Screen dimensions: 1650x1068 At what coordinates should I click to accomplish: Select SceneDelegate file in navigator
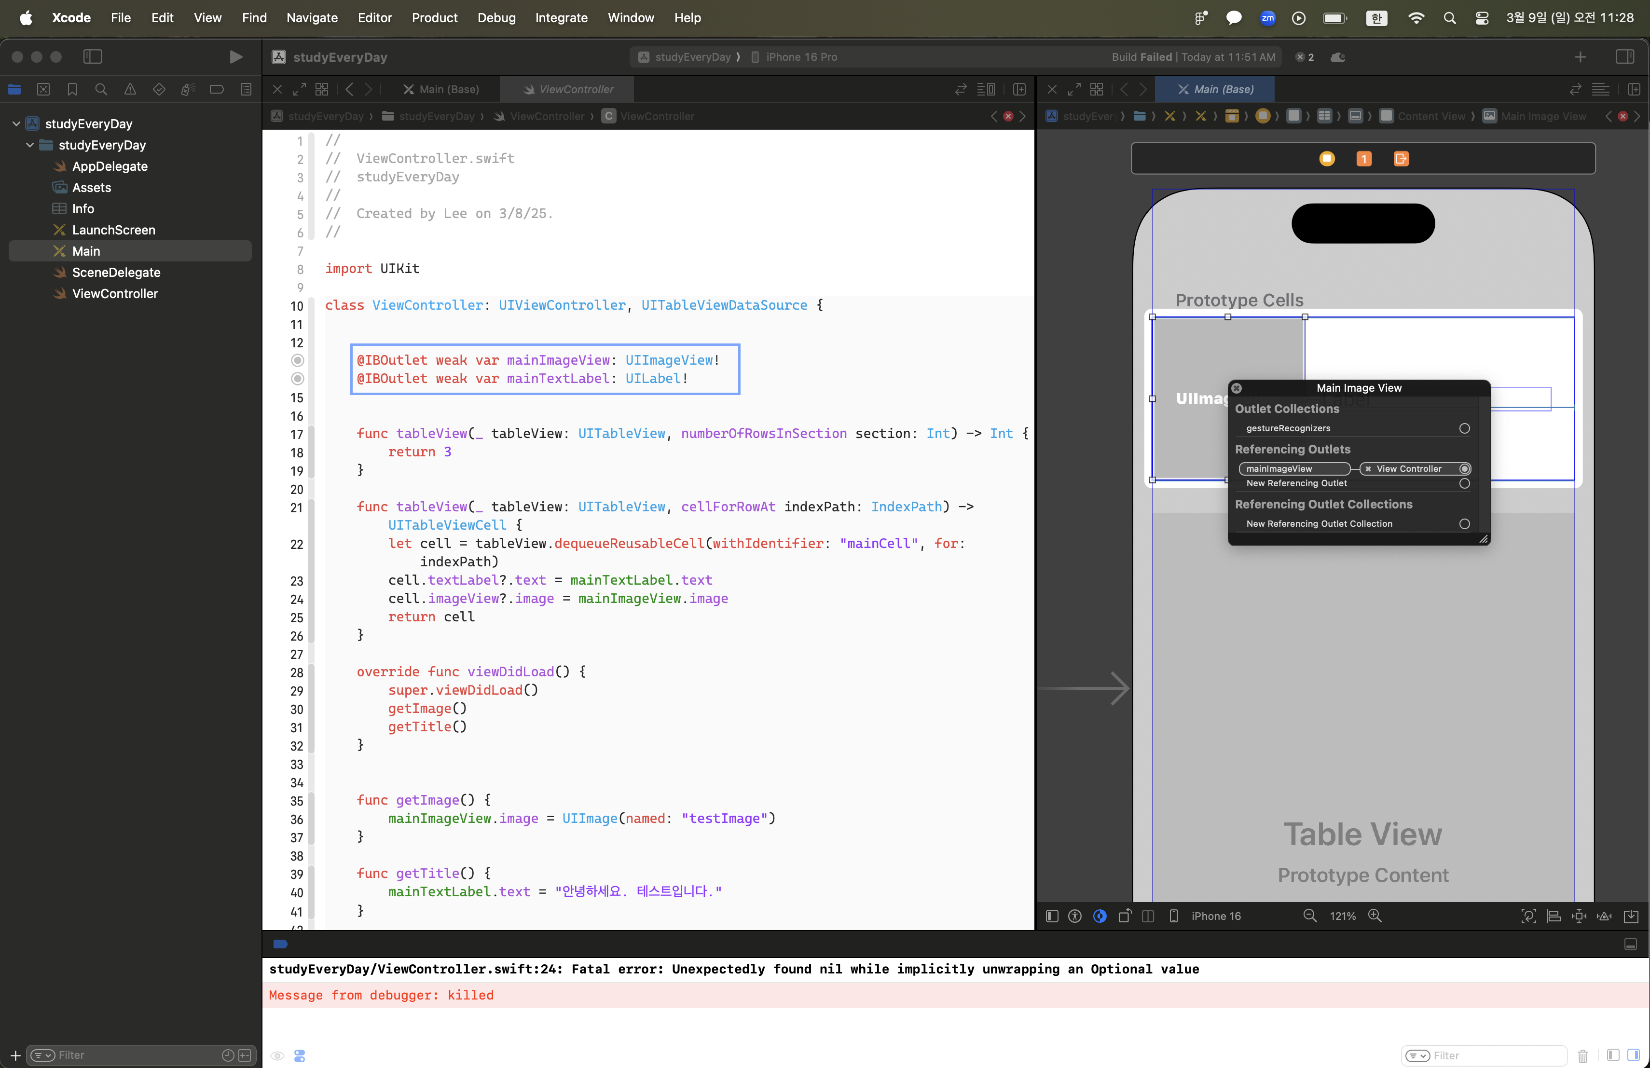116,273
